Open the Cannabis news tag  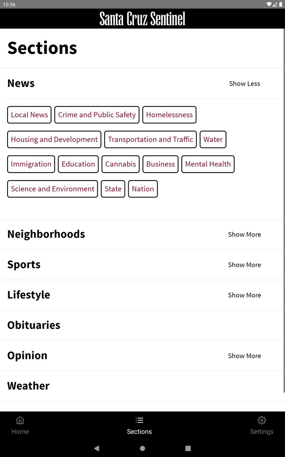120,164
